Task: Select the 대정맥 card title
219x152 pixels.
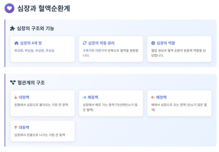Action: tap(24, 97)
